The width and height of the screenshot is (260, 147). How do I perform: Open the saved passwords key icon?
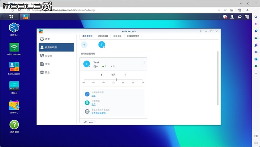point(219,10)
